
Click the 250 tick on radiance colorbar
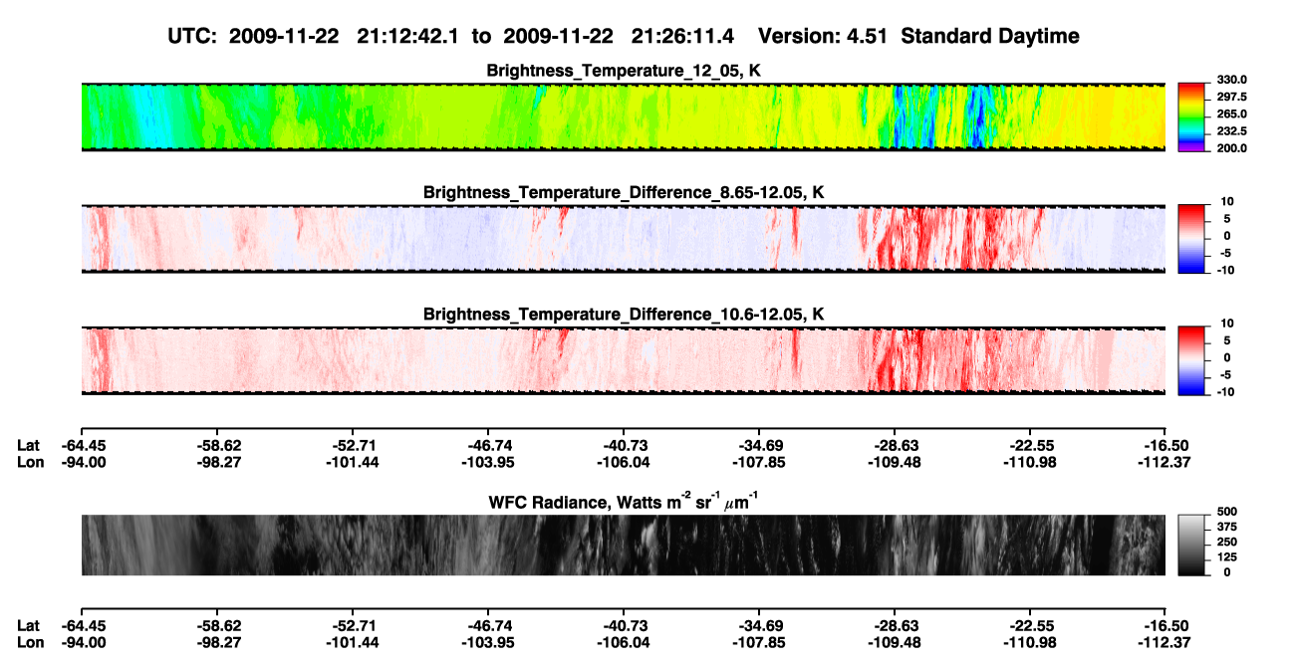(1227, 542)
